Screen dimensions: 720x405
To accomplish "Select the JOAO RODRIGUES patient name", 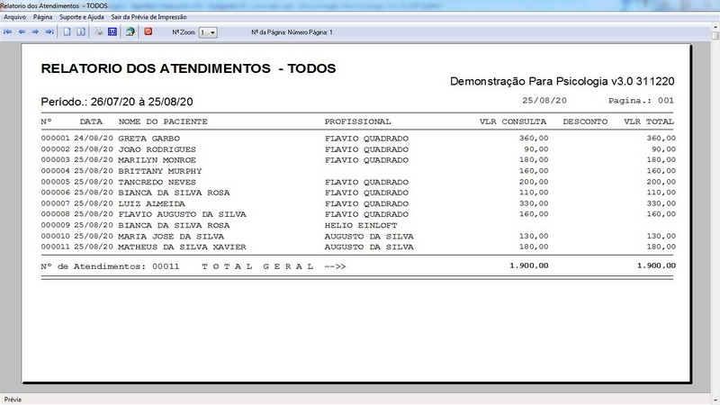I will [x=157, y=149].
